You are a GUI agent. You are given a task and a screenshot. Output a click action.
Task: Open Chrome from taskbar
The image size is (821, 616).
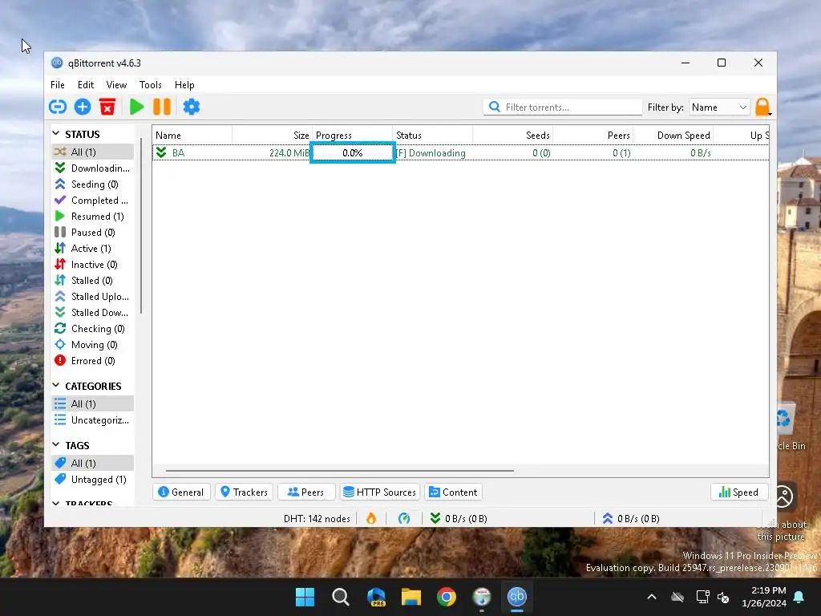(446, 597)
